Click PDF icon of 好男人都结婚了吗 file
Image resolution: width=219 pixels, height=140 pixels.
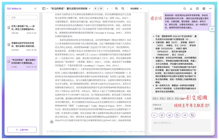click(x=9, y=27)
